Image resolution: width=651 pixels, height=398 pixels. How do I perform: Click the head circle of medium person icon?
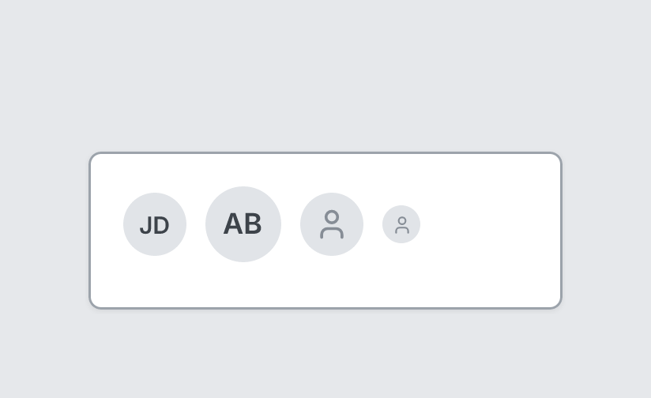(x=332, y=217)
